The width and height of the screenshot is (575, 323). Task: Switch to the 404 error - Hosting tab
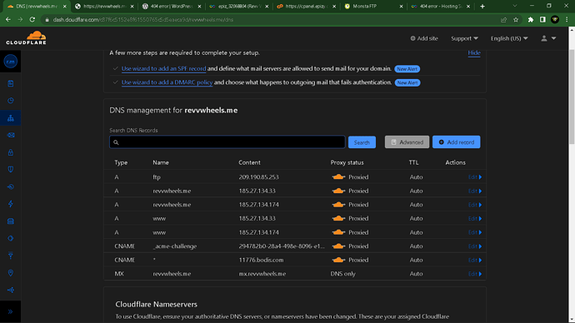click(440, 6)
